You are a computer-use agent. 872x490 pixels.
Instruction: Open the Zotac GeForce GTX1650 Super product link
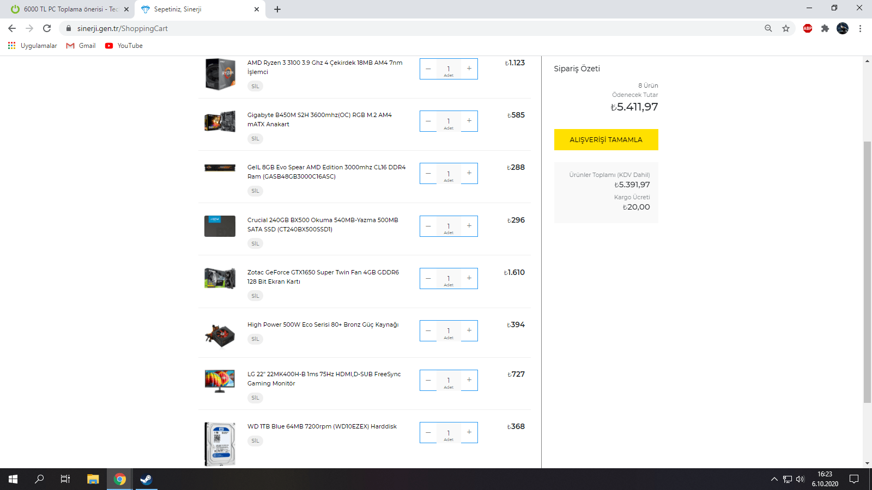tap(323, 277)
